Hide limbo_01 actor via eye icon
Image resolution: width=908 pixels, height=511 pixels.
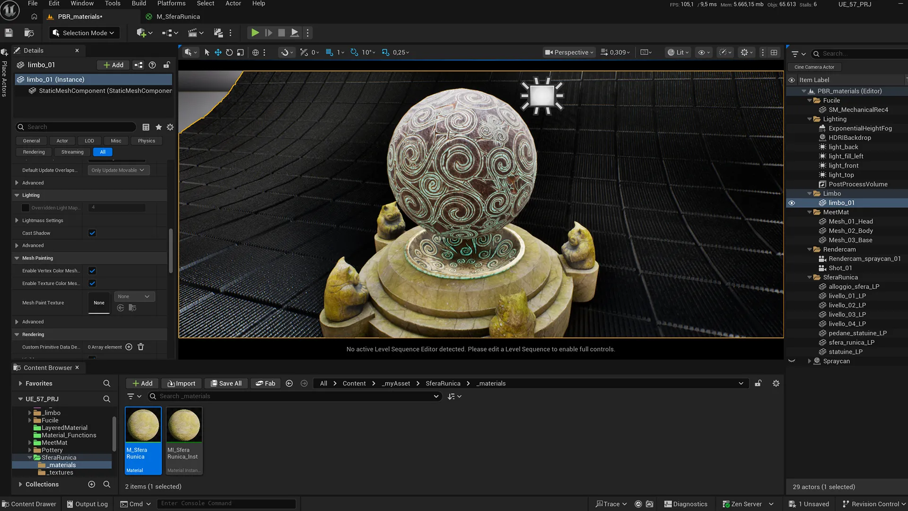coord(792,203)
